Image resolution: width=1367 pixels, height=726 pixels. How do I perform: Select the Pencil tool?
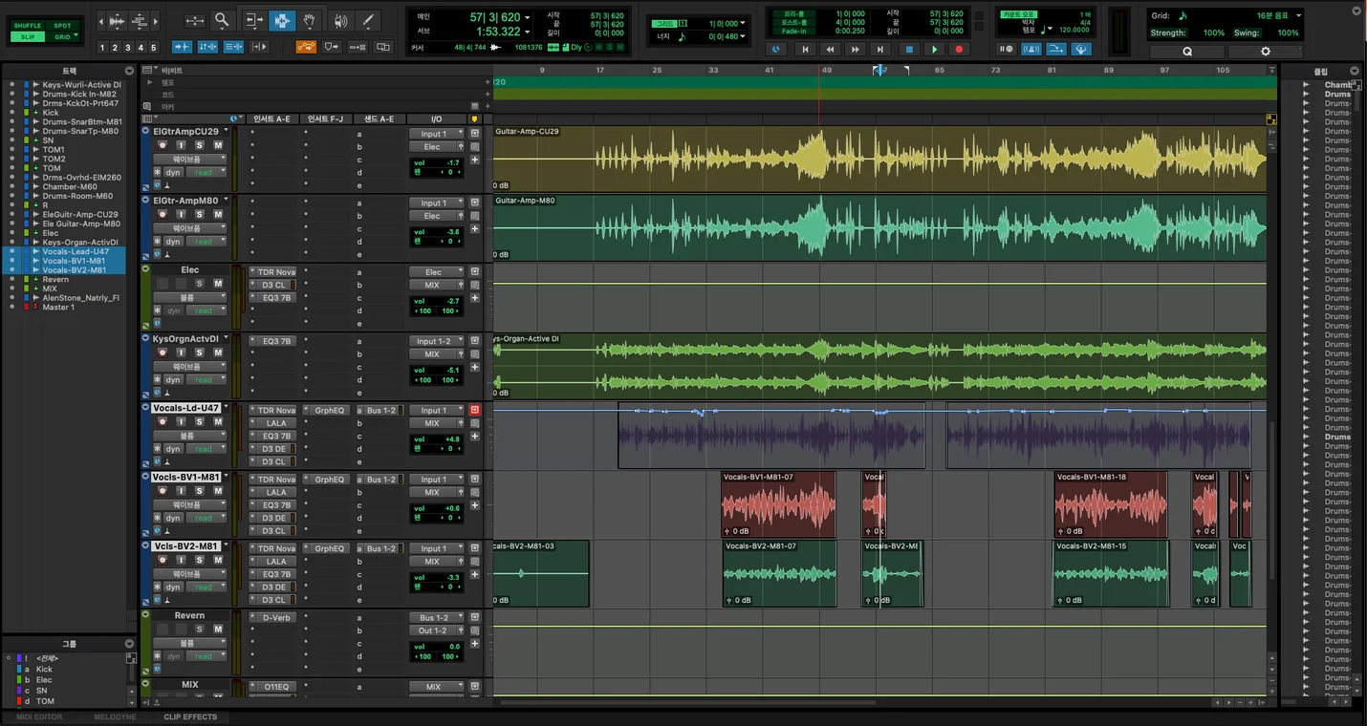coord(368,20)
